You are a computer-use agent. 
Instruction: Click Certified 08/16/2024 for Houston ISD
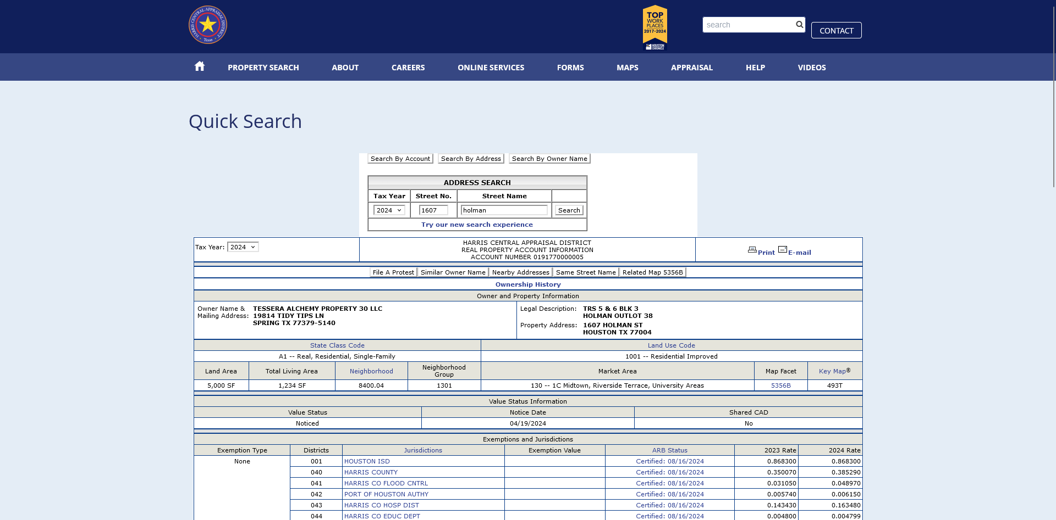pyautogui.click(x=669, y=461)
